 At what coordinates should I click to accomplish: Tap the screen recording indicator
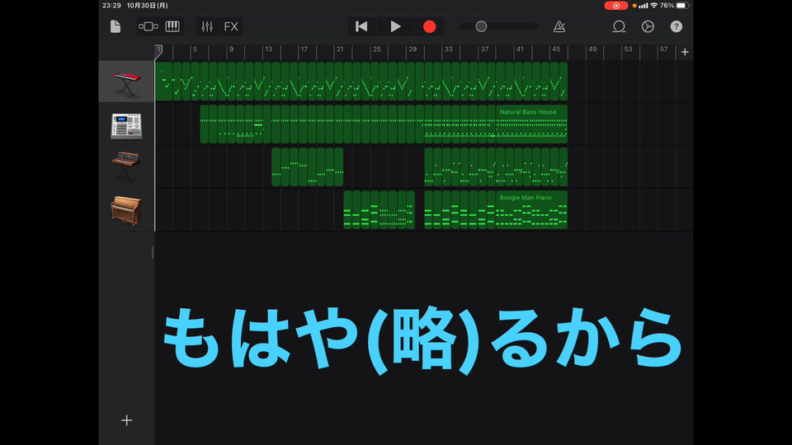[x=615, y=6]
